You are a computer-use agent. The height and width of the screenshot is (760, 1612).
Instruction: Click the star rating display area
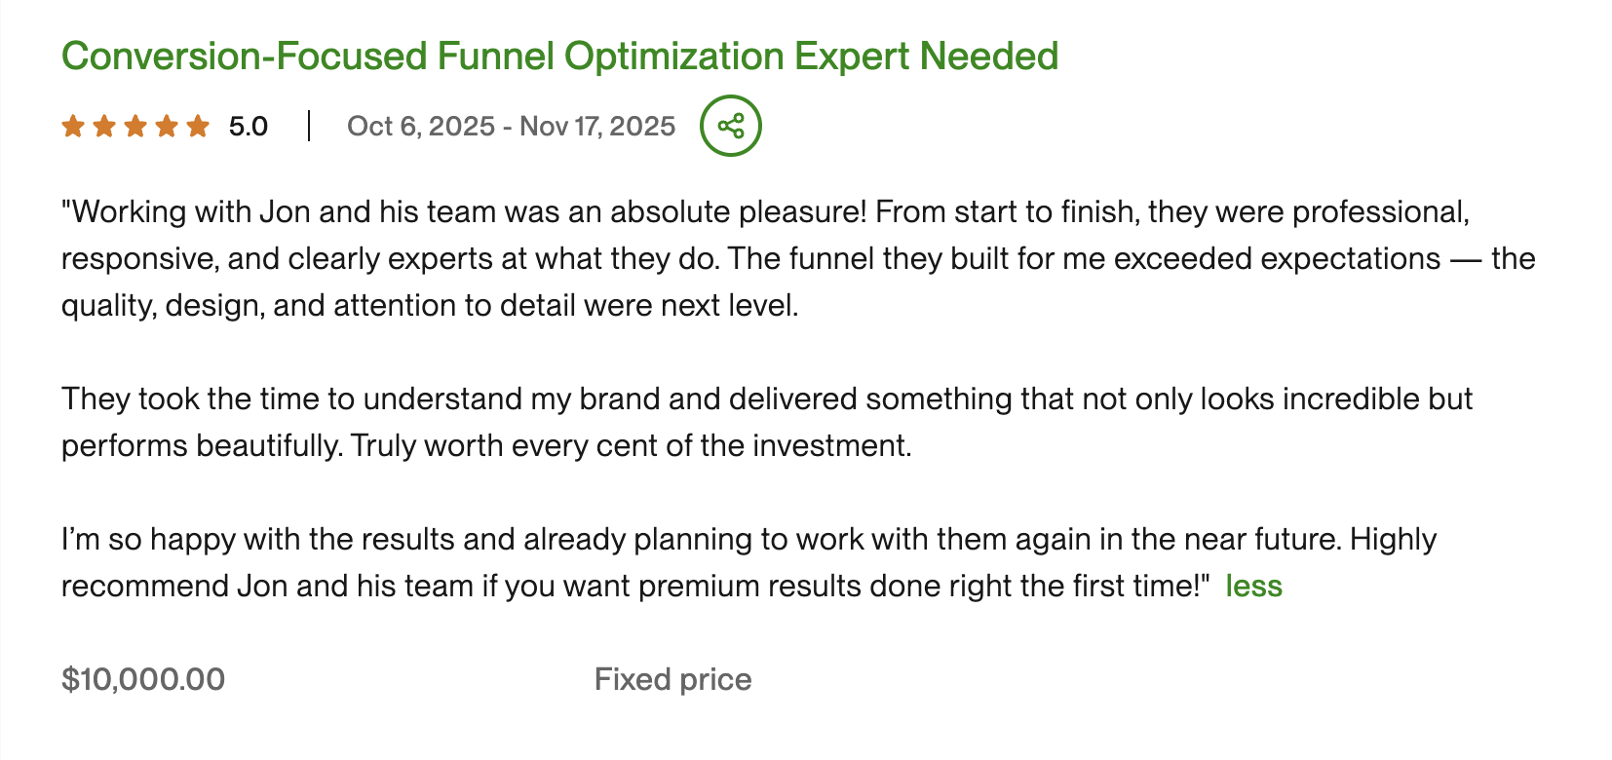[x=136, y=125]
